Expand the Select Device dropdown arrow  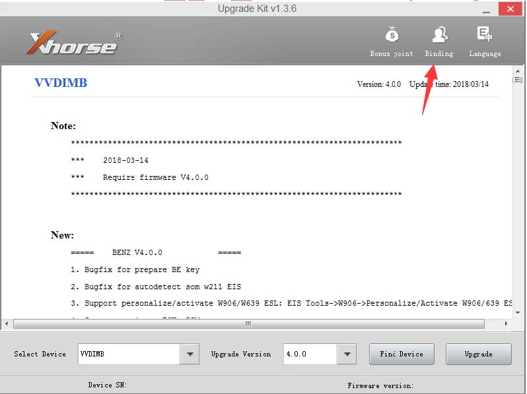pos(190,354)
